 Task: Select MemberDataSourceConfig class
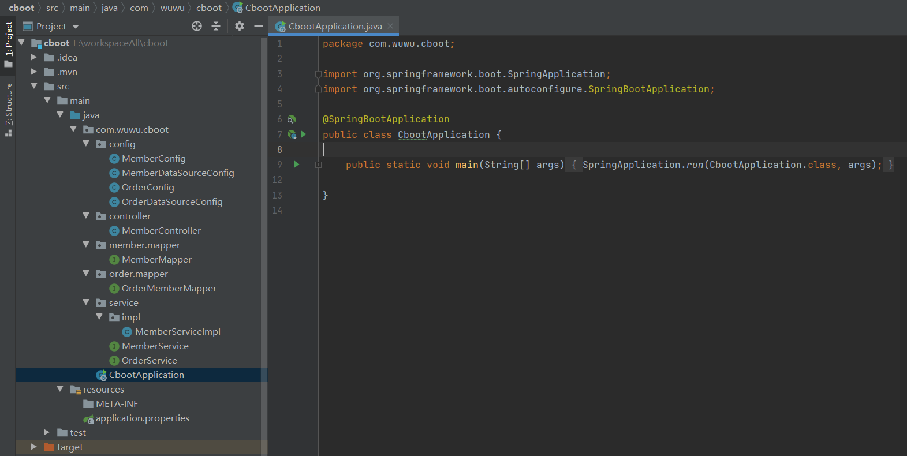178,173
